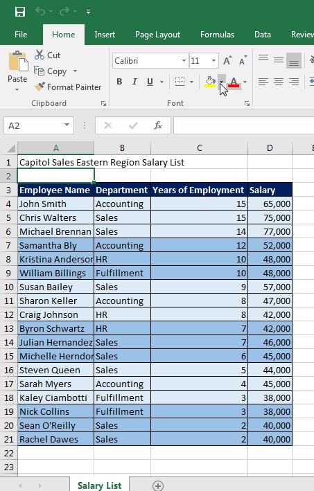Screen dimensions: 314x491
Task: Toggle Bold formatting
Action: click(119, 82)
